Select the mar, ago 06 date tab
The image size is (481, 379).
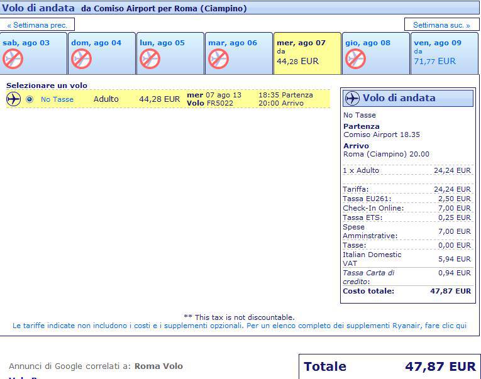pyautogui.click(x=239, y=53)
